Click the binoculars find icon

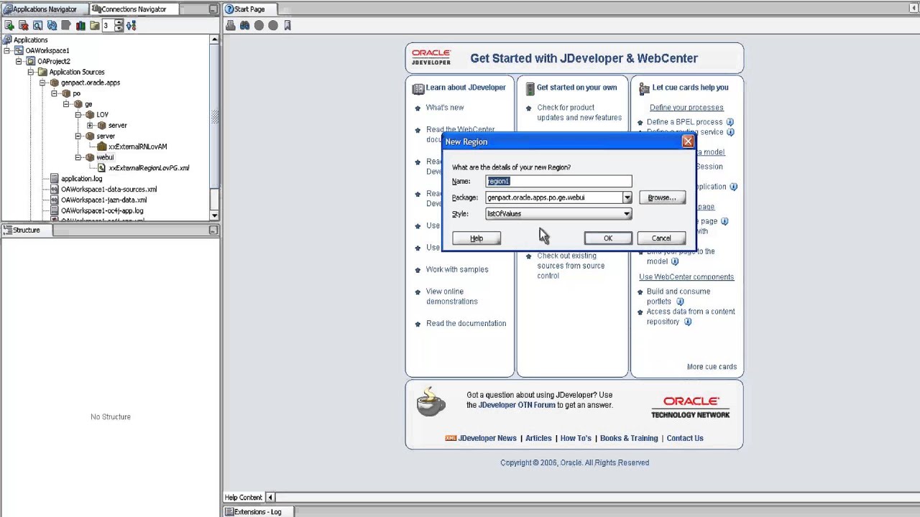[245, 25]
